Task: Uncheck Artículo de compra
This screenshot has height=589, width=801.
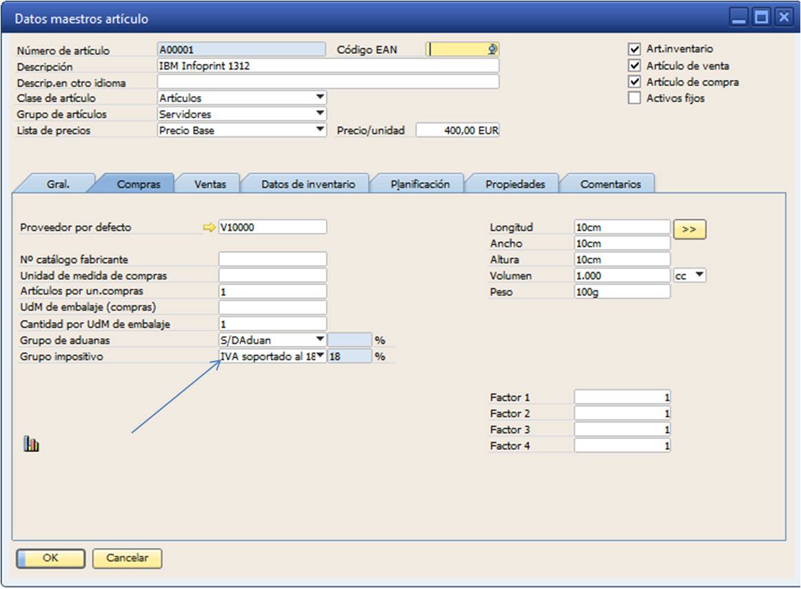Action: click(633, 81)
